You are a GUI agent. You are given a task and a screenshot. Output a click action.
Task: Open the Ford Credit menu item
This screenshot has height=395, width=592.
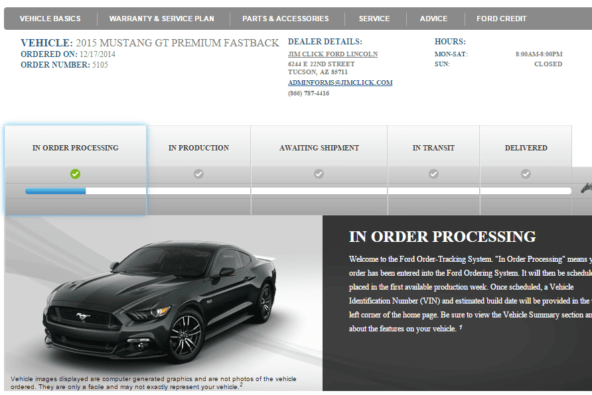coord(501,19)
